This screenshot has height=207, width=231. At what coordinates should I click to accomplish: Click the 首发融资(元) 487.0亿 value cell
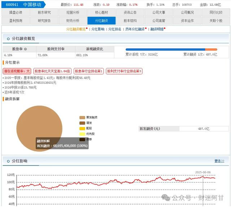tap(204, 129)
